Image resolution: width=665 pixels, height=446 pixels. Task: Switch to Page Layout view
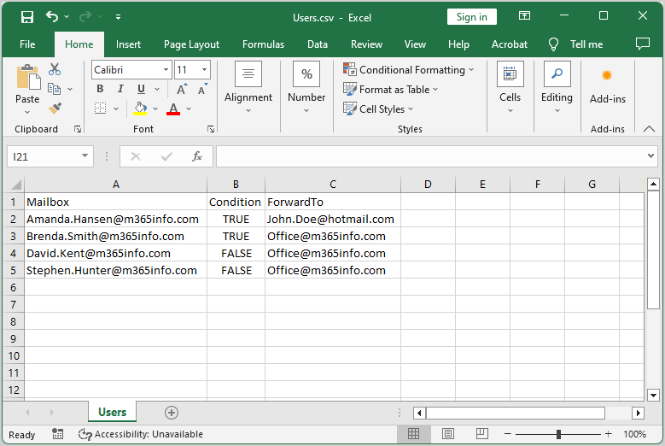click(x=448, y=434)
